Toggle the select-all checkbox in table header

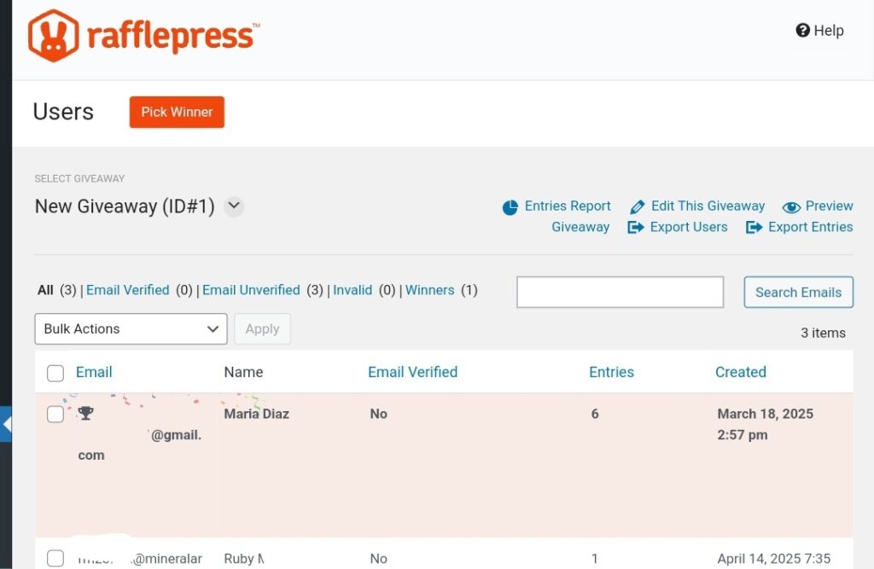pyautogui.click(x=55, y=373)
